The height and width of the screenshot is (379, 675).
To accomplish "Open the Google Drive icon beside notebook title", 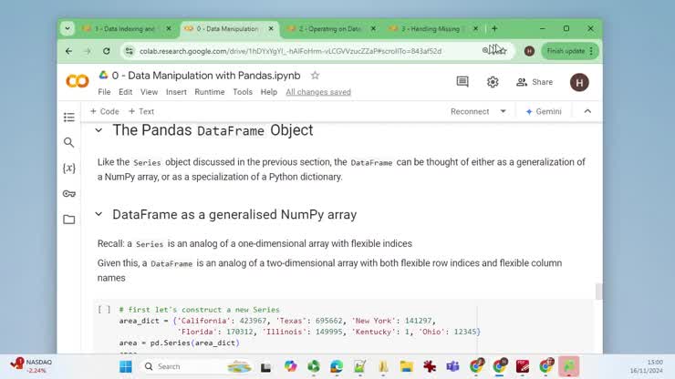I will point(103,75).
